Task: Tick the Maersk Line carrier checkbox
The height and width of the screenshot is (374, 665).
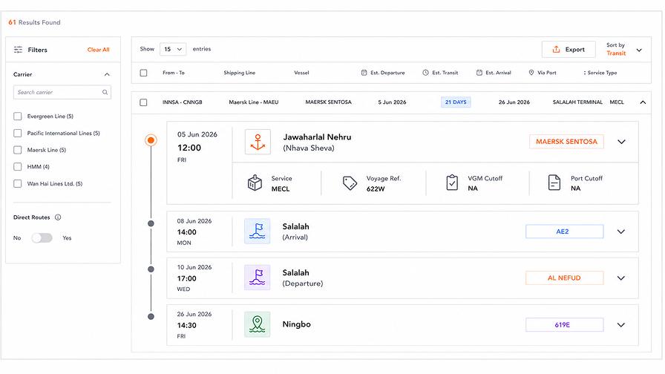Action: (17, 150)
